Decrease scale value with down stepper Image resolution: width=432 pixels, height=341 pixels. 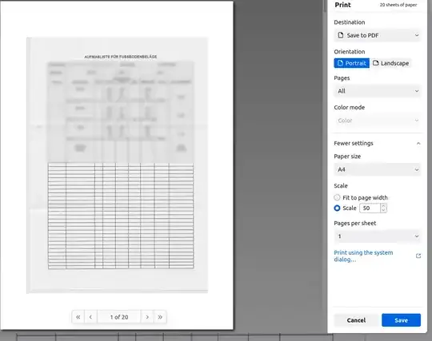383,210
